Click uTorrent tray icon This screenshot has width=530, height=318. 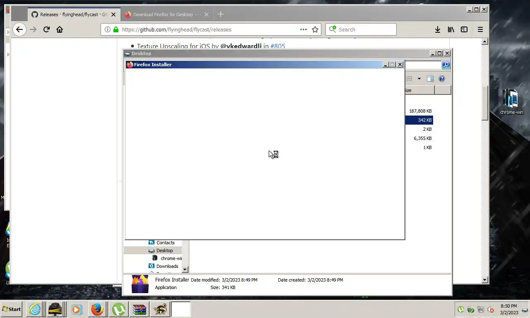pos(460,309)
